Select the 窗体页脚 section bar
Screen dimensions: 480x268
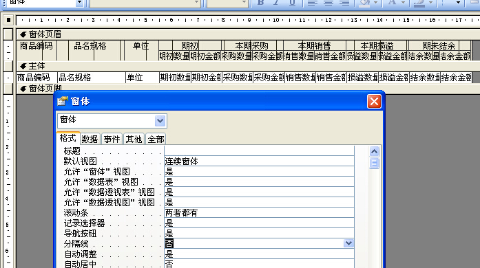click(248, 89)
